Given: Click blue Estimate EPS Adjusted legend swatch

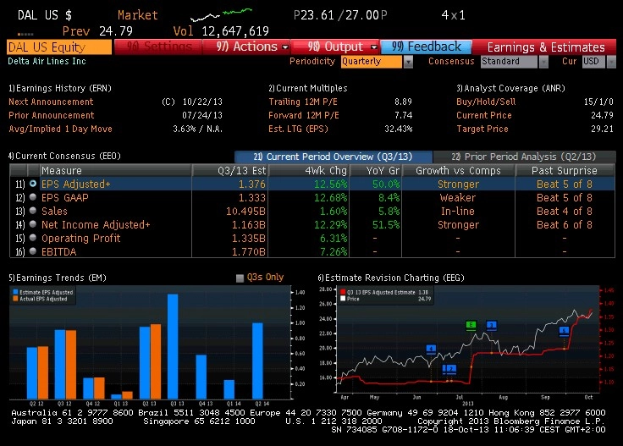Looking at the screenshot, I should click(15, 292).
